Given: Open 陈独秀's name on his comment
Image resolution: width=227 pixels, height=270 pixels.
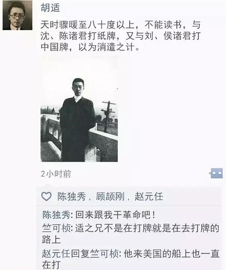Looking at the screenshot, I should (x=56, y=215).
